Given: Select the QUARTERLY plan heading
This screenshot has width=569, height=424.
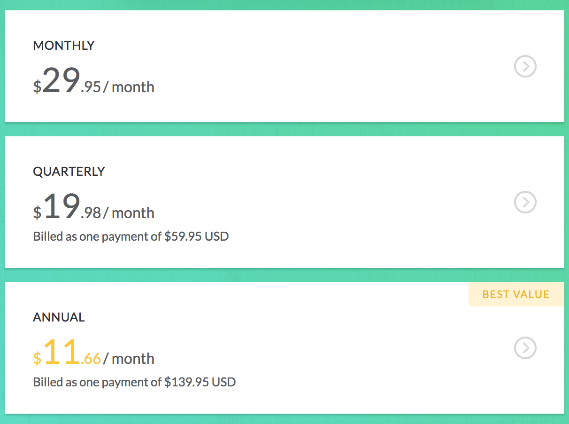Looking at the screenshot, I should click(x=69, y=172).
